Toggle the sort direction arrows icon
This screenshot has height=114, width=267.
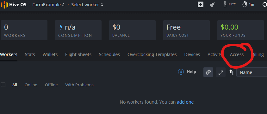pyautogui.click(x=232, y=72)
